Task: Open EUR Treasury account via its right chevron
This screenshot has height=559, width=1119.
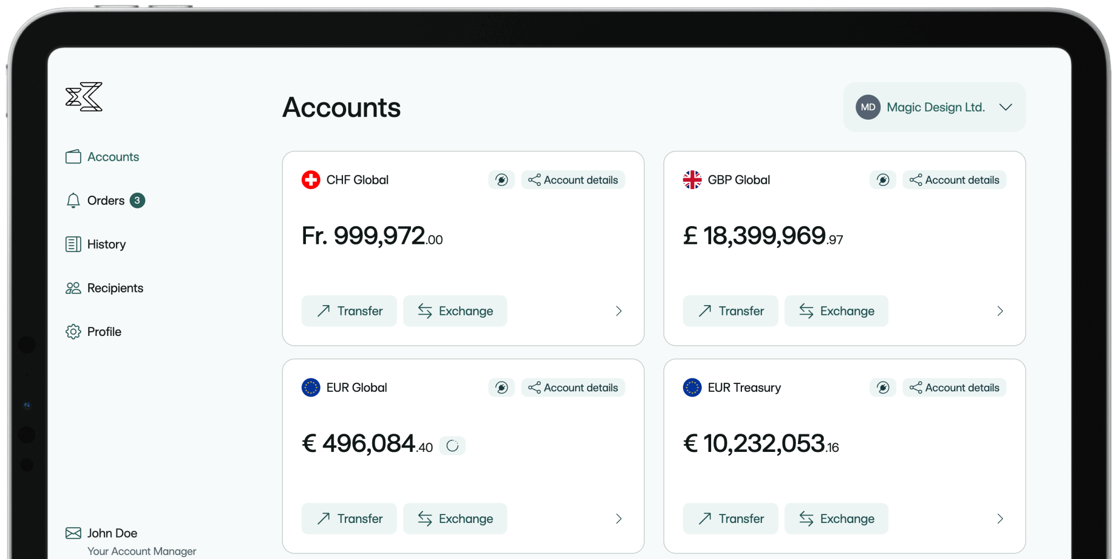Action: pyautogui.click(x=1000, y=519)
